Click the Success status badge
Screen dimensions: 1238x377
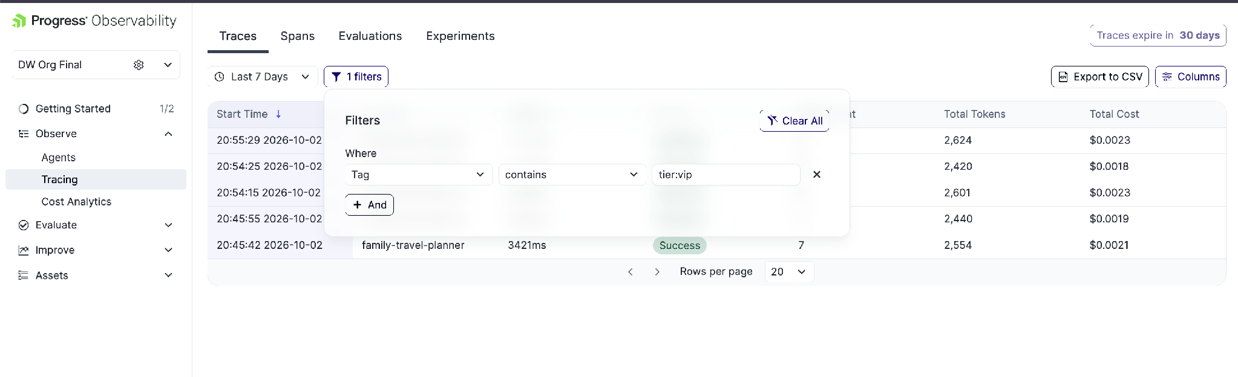[680, 245]
